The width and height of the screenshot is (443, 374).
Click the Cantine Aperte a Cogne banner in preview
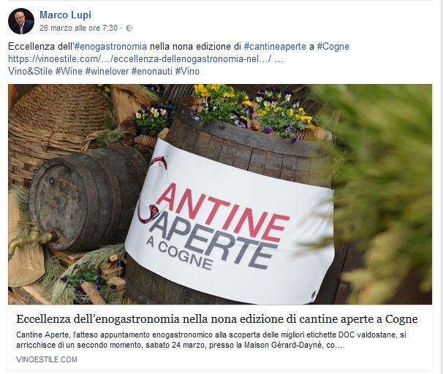[229, 223]
